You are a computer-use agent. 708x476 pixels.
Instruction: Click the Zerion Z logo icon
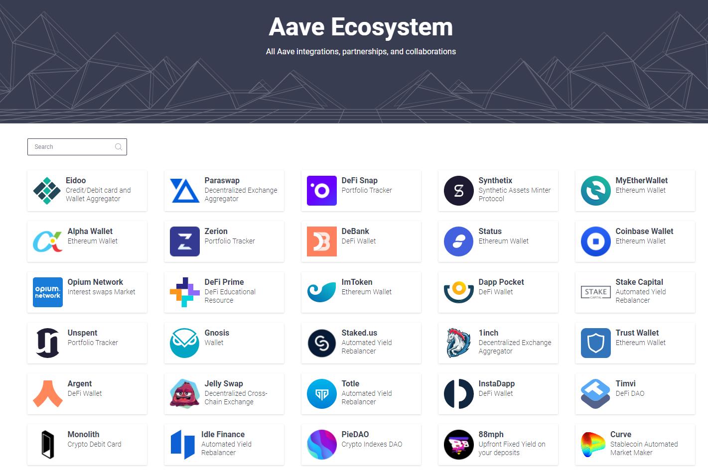[x=184, y=241]
